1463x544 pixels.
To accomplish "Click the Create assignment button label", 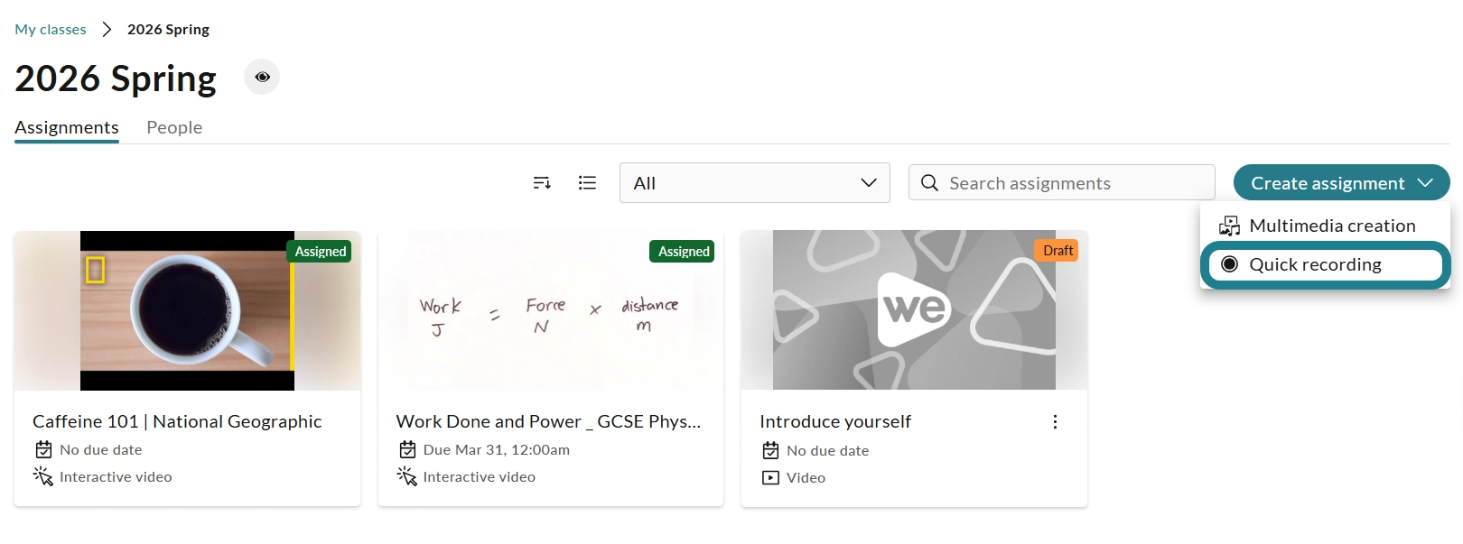I will pyautogui.click(x=1328, y=183).
